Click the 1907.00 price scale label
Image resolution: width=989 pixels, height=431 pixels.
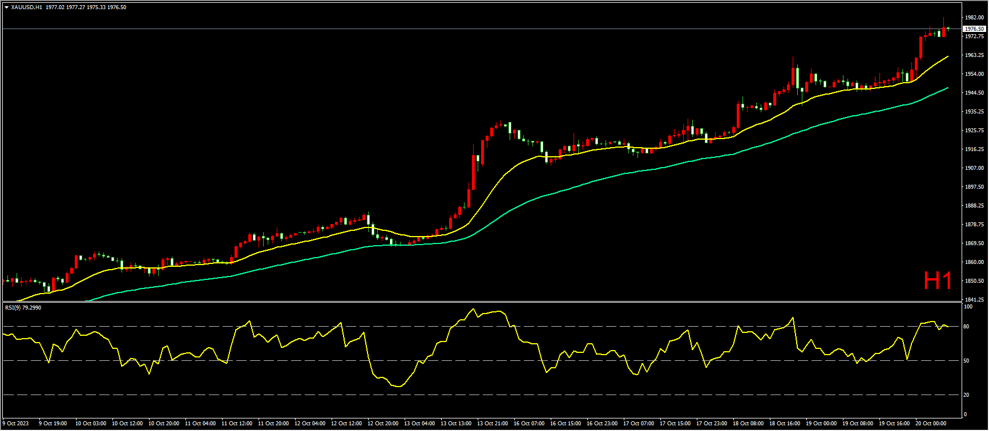[x=974, y=168]
